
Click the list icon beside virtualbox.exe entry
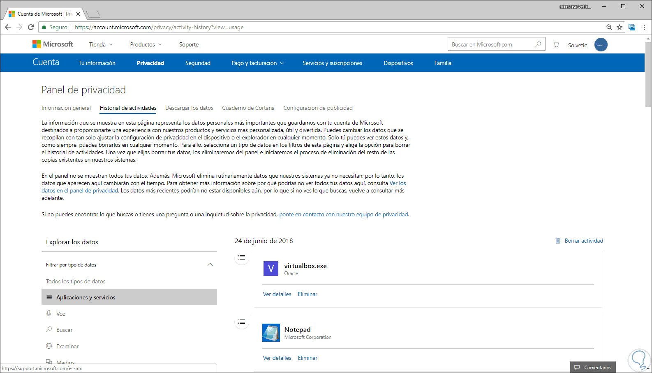242,257
